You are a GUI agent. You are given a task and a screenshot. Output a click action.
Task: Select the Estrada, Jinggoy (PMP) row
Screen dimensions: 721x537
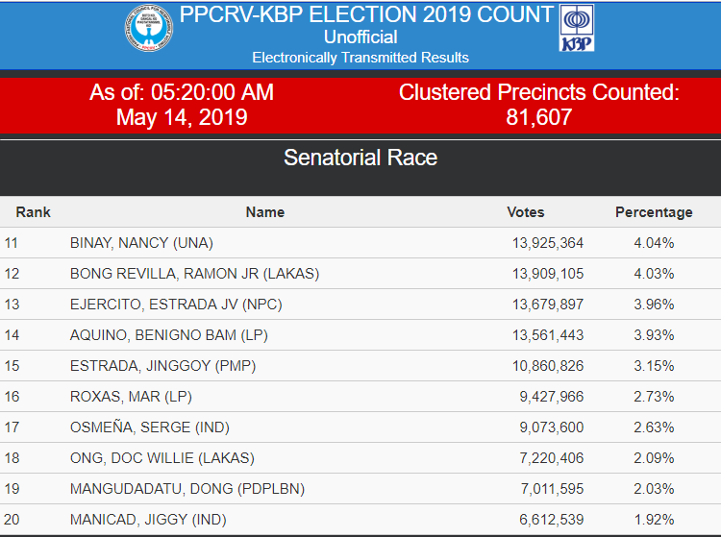click(x=360, y=366)
